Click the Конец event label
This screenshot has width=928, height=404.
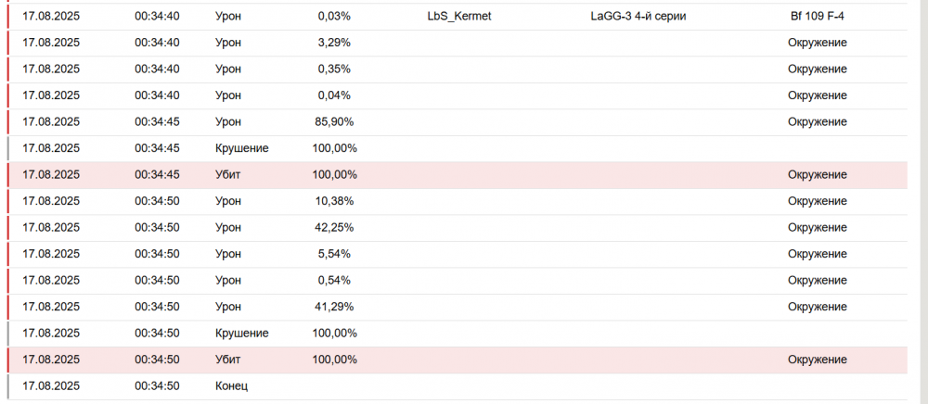[x=231, y=385]
